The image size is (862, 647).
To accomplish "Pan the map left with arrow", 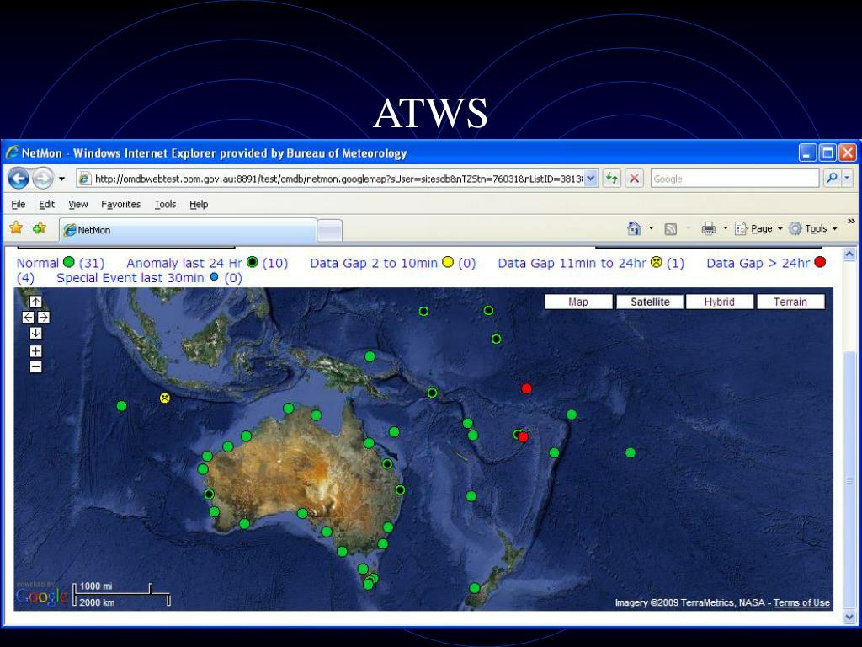I will pyautogui.click(x=28, y=317).
